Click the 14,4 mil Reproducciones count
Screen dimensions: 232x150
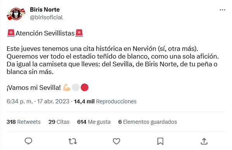[105, 101]
